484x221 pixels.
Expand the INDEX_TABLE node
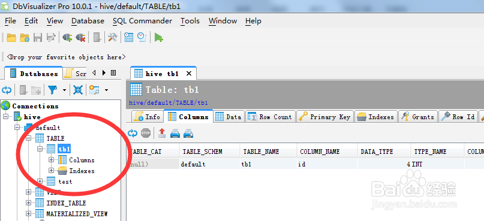point(29,203)
